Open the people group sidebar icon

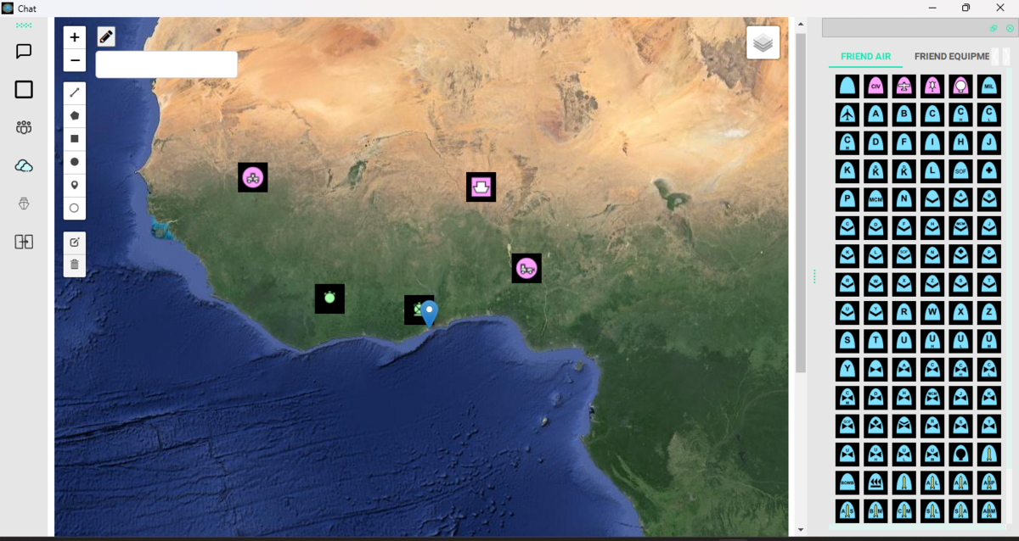24,128
